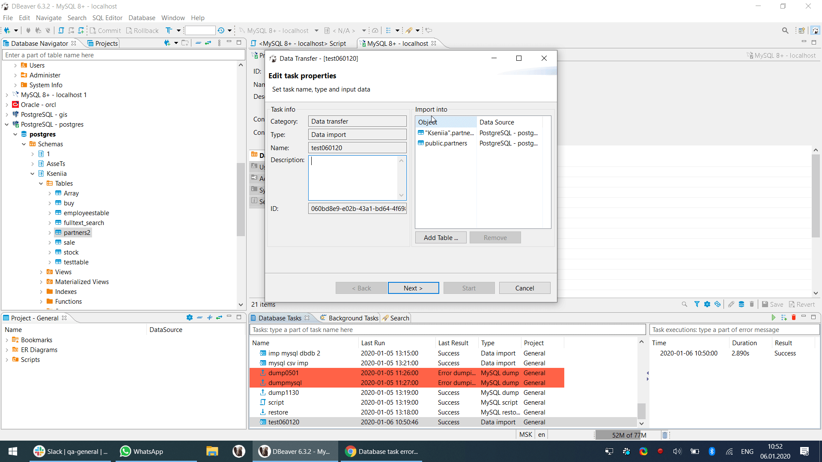Delete task with red trash icon
The image size is (822, 462).
point(794,317)
